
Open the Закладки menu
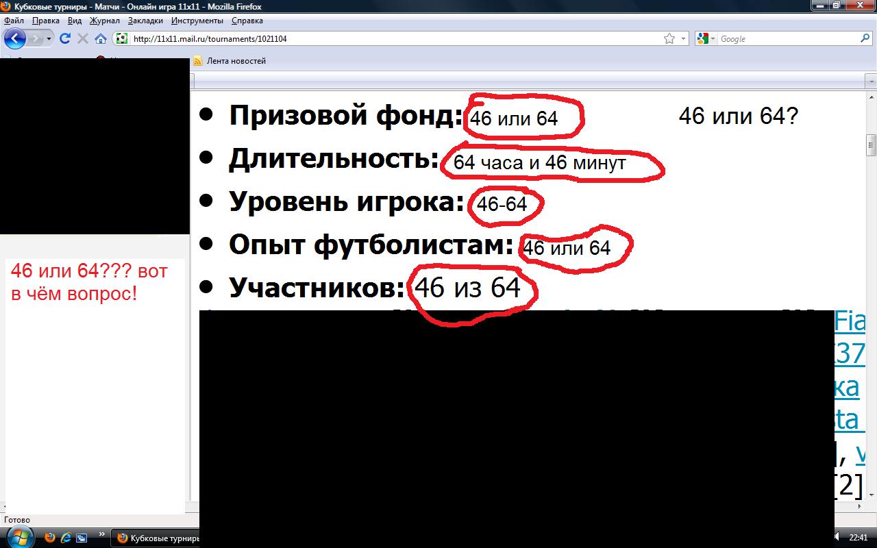[145, 21]
